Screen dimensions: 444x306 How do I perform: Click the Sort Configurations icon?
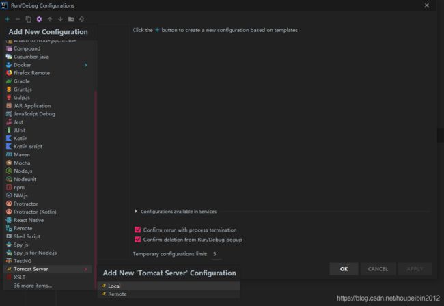[81, 19]
